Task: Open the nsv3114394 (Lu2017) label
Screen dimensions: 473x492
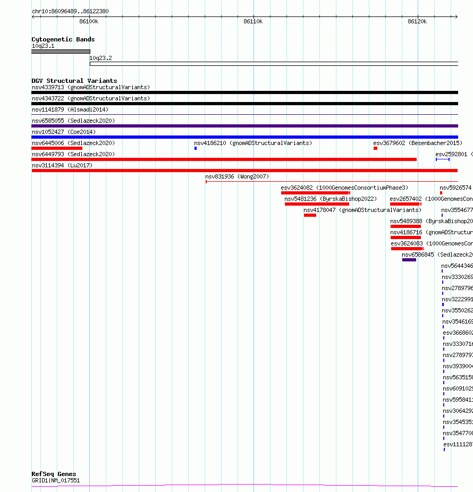Action: (x=62, y=165)
